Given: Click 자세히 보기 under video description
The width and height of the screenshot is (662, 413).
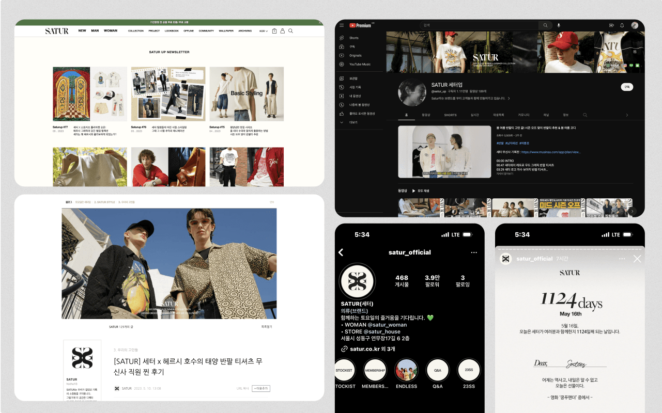Looking at the screenshot, I should [505, 173].
